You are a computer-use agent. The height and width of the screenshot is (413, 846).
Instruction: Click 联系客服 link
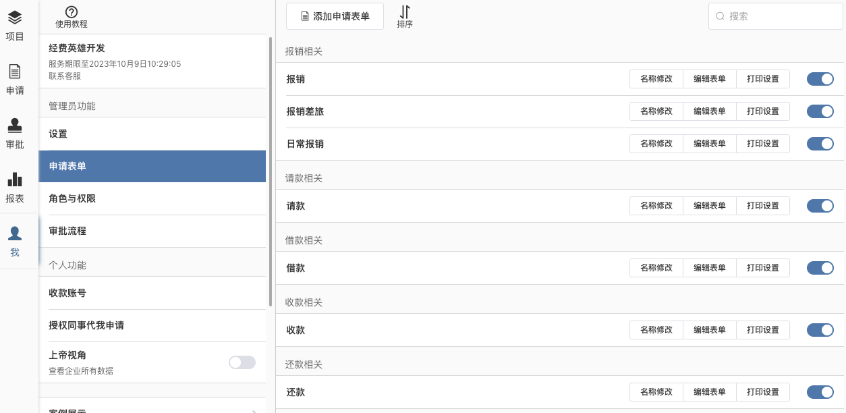(x=65, y=76)
